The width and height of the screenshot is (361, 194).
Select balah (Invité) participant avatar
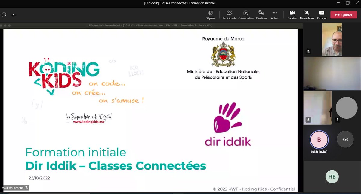coord(319,140)
